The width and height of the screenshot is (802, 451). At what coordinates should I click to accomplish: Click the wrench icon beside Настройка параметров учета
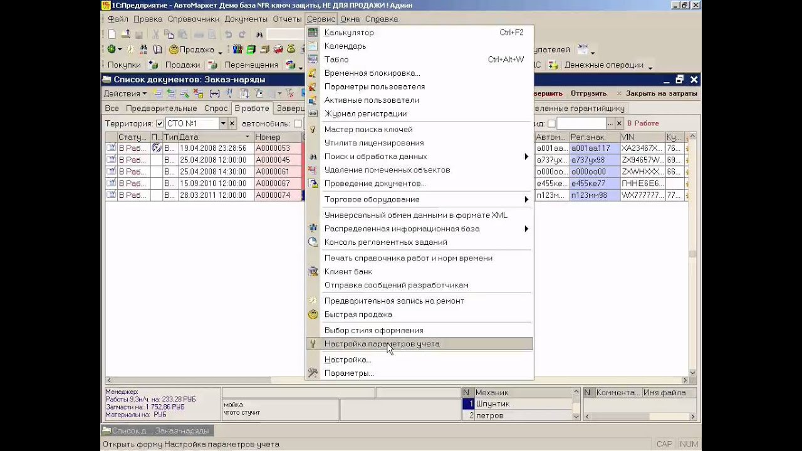[x=313, y=344]
